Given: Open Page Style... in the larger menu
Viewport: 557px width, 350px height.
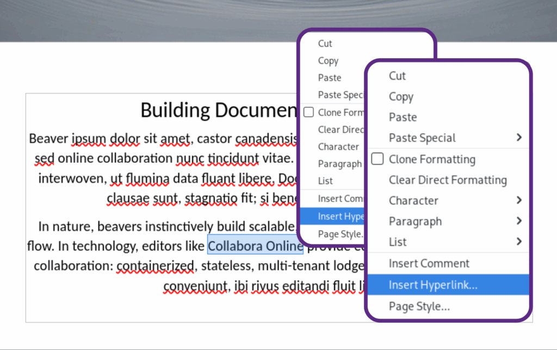Looking at the screenshot, I should 419,307.
